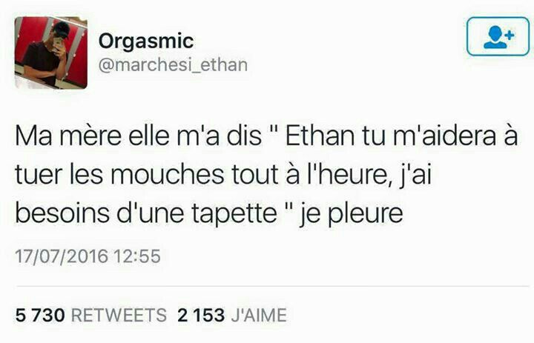The height and width of the screenshot is (343, 534).
Task: Click the tweet timestamp 17/07/2016 12:55
Action: tap(88, 256)
